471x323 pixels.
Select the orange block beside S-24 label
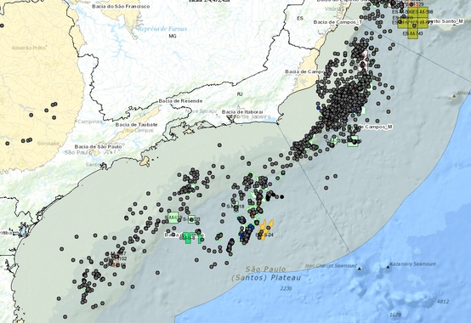(265, 229)
